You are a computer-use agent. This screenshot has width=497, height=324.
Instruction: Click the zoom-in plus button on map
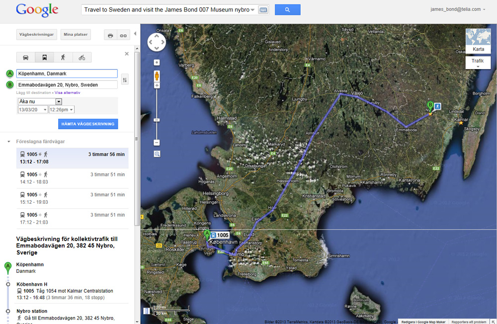(157, 85)
